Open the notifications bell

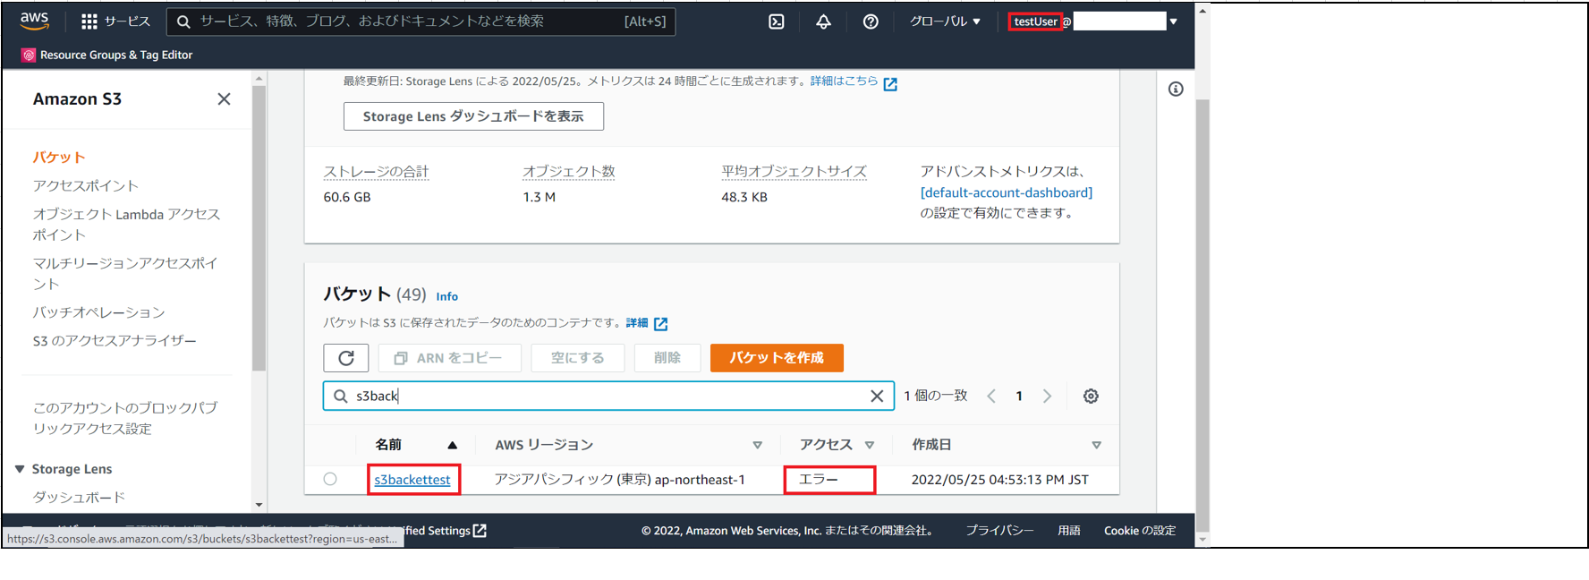coord(823,21)
